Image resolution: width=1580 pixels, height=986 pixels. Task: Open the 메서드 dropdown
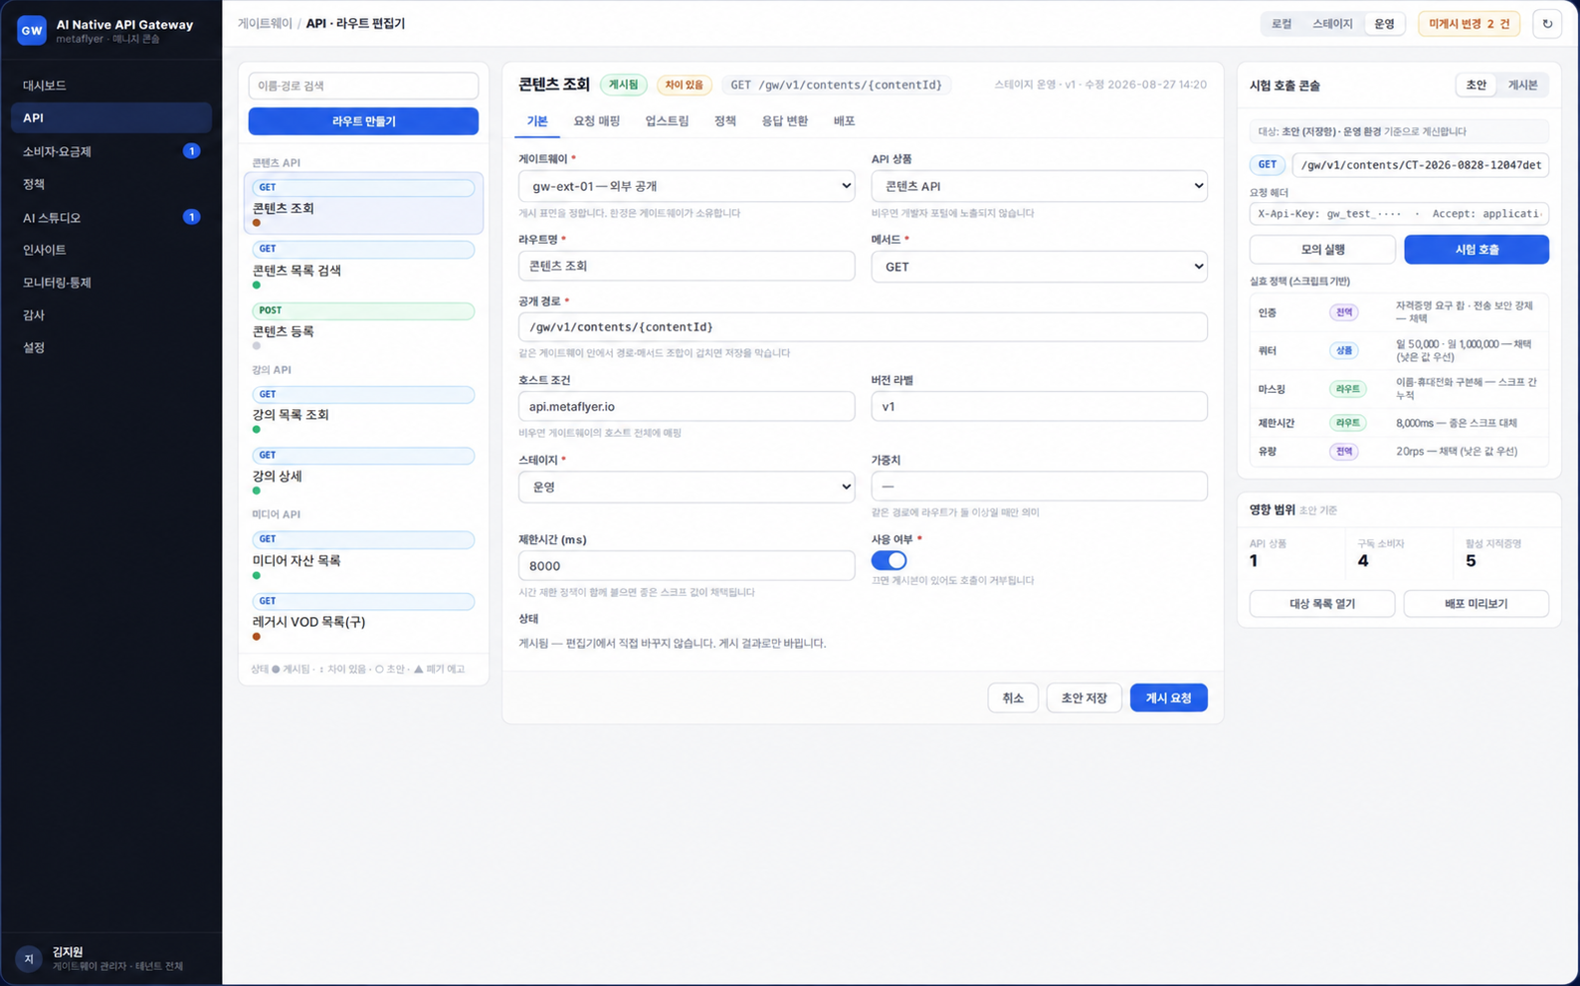1039,267
